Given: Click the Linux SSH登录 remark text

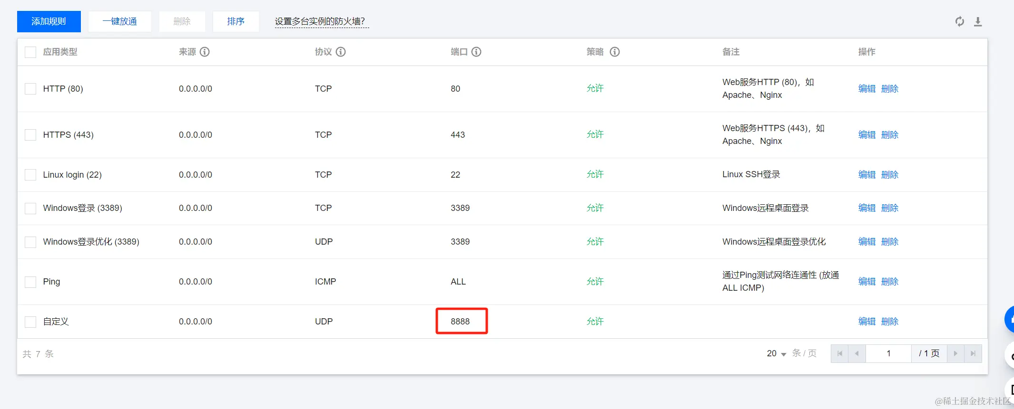Looking at the screenshot, I should click(751, 175).
